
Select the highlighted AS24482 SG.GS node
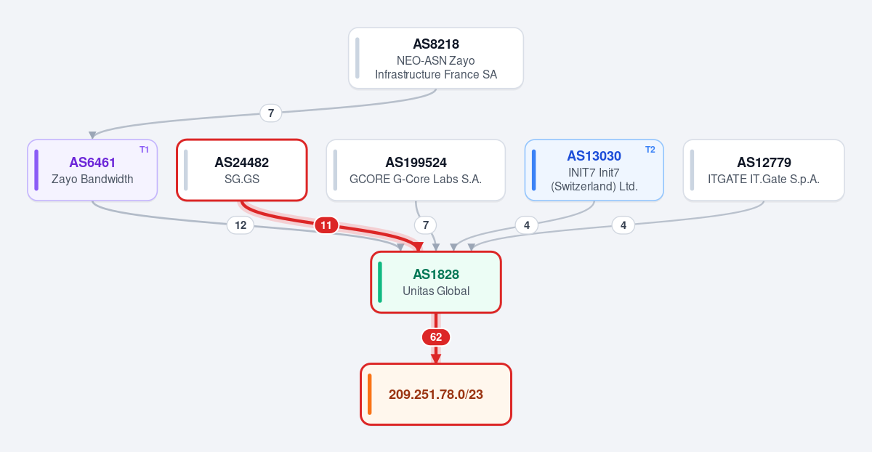click(242, 170)
